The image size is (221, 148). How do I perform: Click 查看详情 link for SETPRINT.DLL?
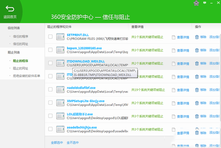183,37
